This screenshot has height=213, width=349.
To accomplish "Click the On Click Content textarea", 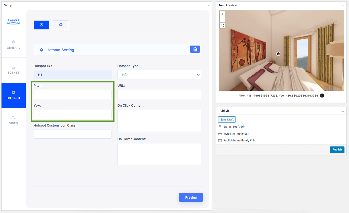I will pos(159,120).
